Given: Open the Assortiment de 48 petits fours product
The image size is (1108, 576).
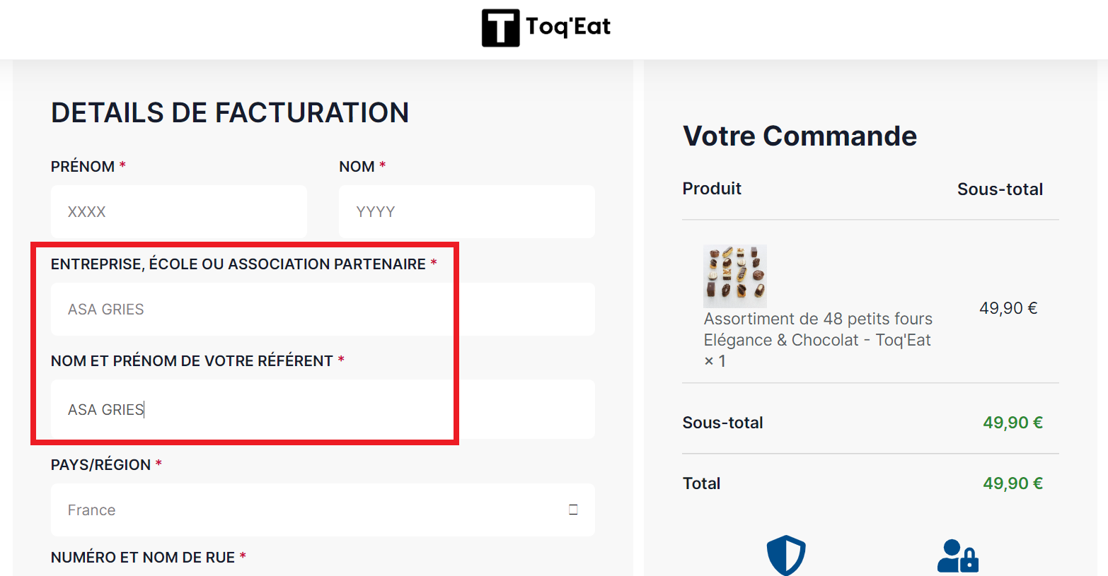Looking at the screenshot, I should coord(818,329).
